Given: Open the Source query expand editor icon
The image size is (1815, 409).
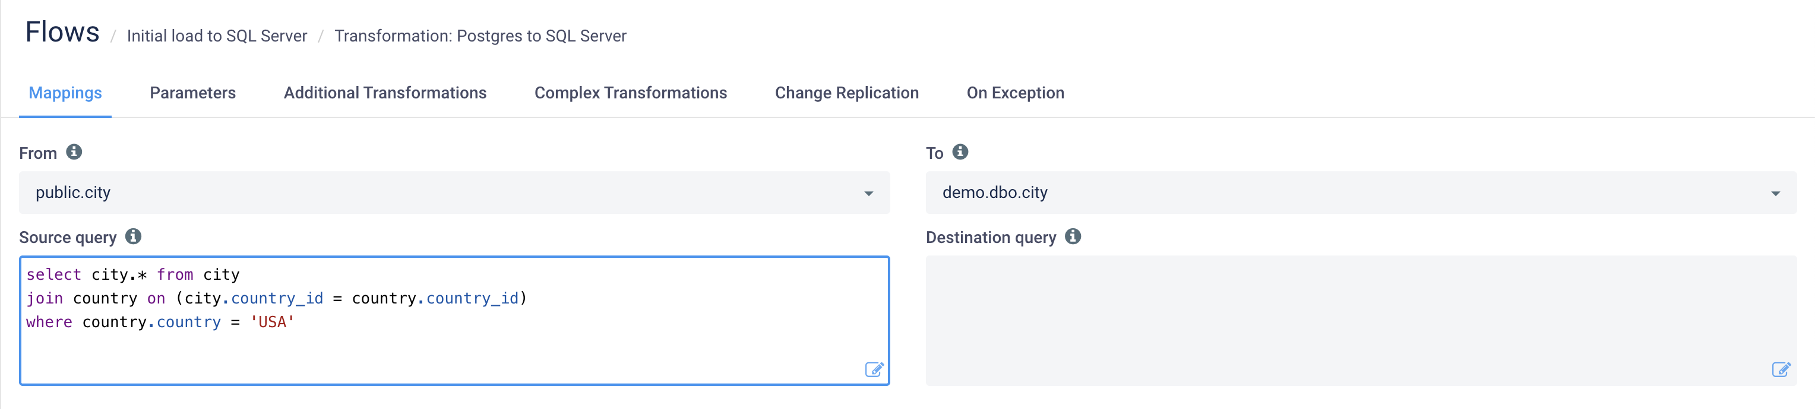Looking at the screenshot, I should (874, 370).
